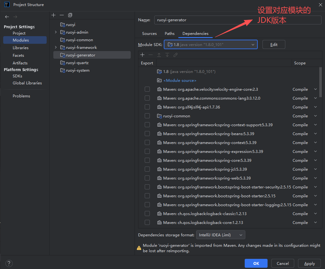This screenshot has height=269, width=325.
Task: Move dependency up with the up arrow
Action: click(159, 55)
